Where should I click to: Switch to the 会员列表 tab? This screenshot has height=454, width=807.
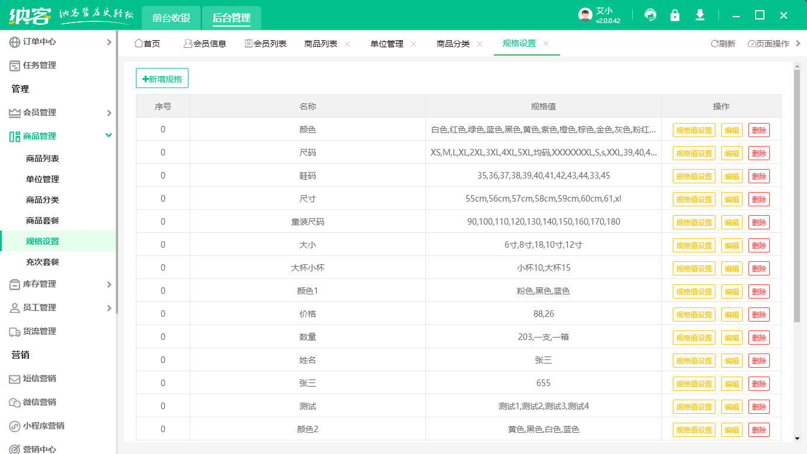coord(265,44)
